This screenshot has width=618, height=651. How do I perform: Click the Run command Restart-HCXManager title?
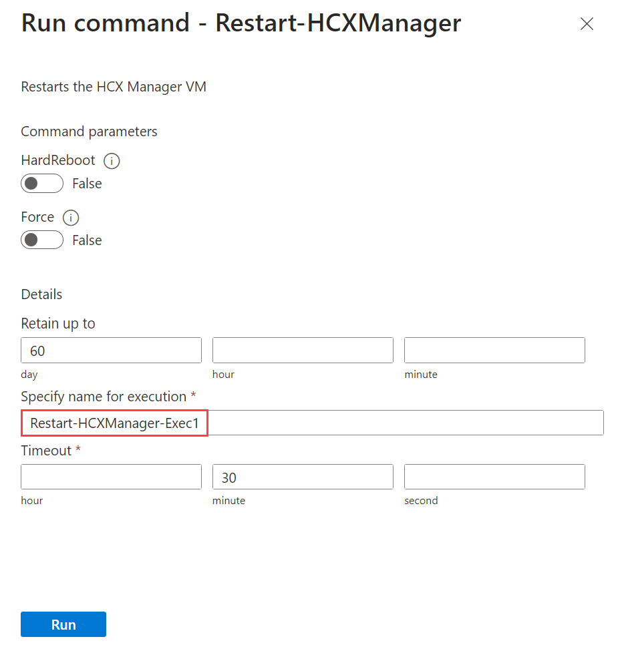point(241,23)
